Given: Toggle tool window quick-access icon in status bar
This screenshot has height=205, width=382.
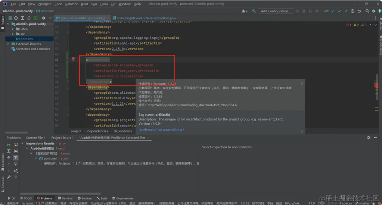Looking at the screenshot, I should [3, 203].
